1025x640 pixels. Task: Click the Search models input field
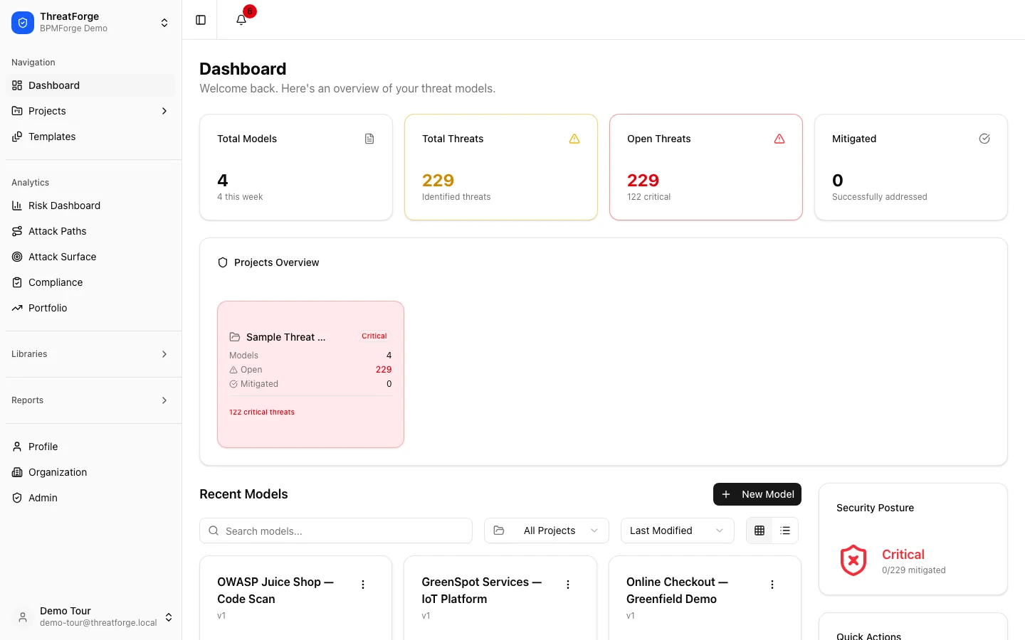coord(336,530)
